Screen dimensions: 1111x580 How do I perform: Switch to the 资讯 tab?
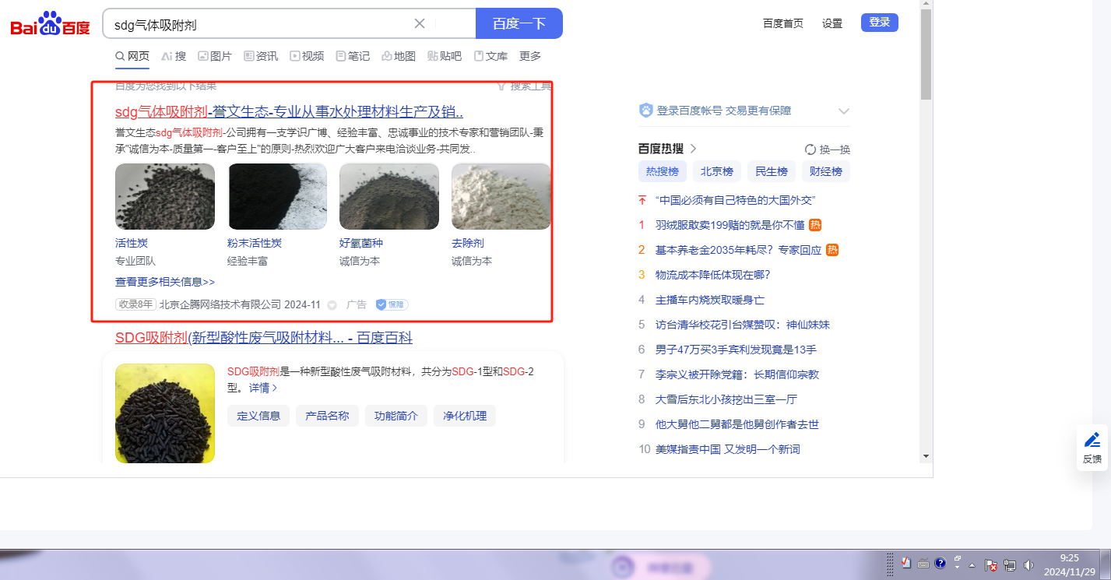tap(261, 56)
